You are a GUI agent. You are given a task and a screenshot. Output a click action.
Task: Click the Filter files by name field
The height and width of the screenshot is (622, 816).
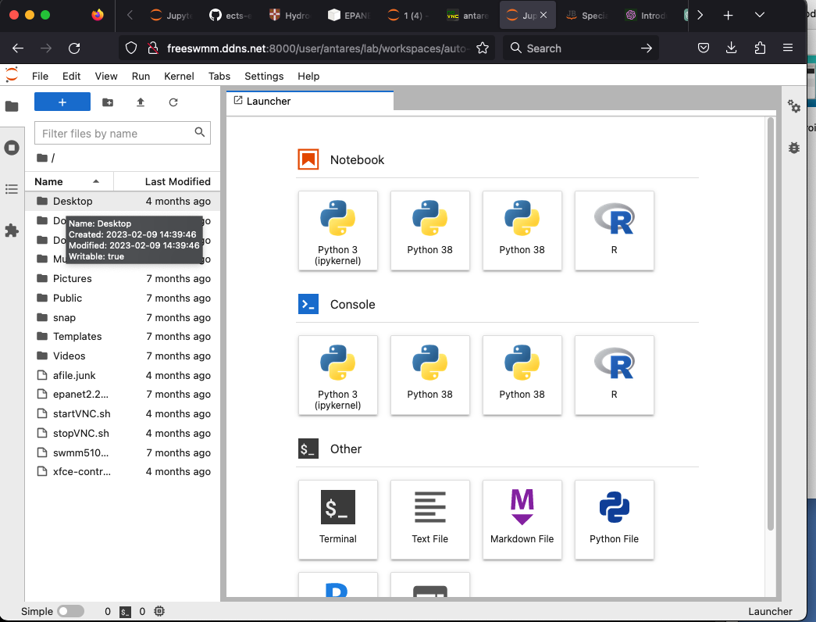pos(123,134)
